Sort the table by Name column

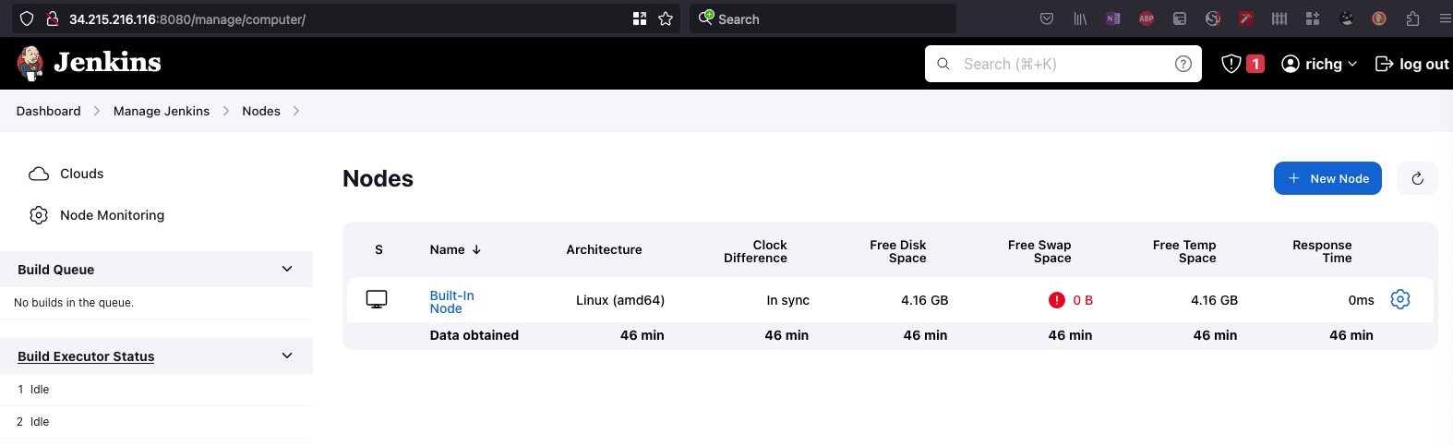pos(455,249)
